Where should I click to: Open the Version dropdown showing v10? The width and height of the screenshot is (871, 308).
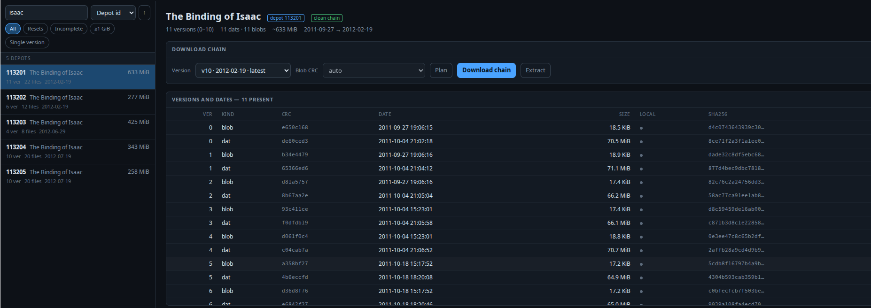pos(243,70)
